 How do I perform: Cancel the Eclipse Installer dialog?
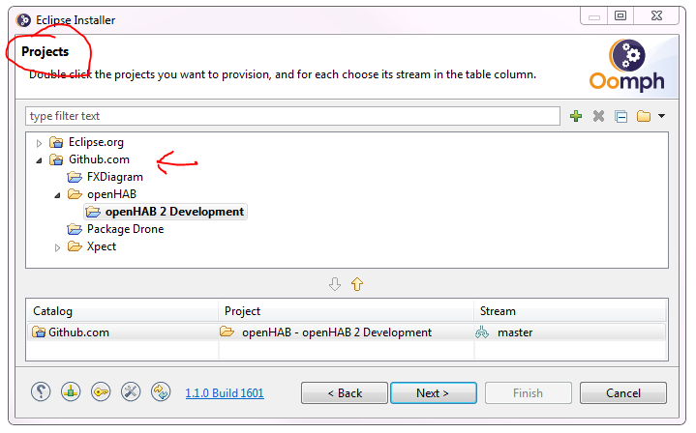pyautogui.click(x=623, y=393)
